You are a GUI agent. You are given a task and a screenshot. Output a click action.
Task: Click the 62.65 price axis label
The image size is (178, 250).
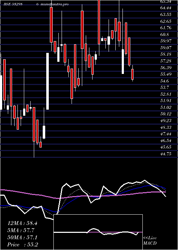pos(166,21)
